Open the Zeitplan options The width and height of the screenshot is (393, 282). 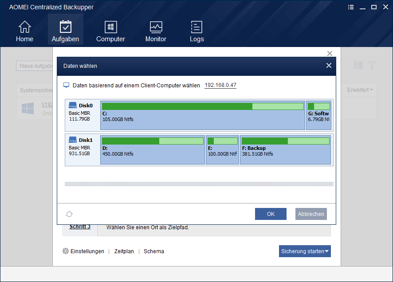tap(124, 251)
